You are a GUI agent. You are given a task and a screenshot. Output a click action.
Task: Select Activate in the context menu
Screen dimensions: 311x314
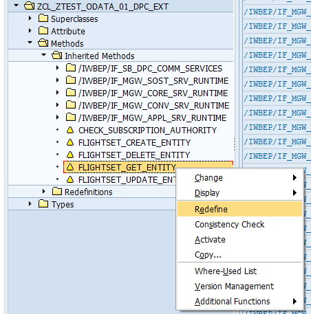click(240, 240)
